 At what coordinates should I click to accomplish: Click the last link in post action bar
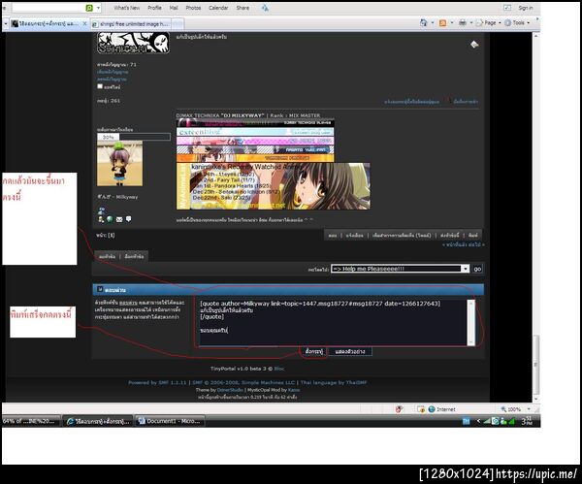coord(473,236)
